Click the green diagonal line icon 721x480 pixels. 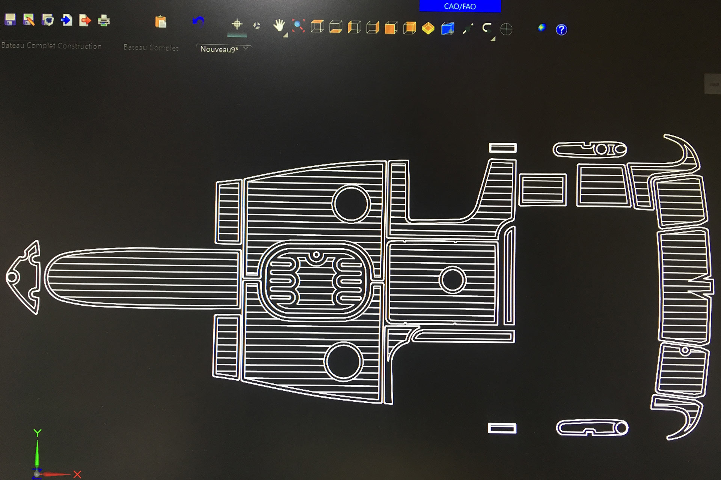(x=468, y=29)
